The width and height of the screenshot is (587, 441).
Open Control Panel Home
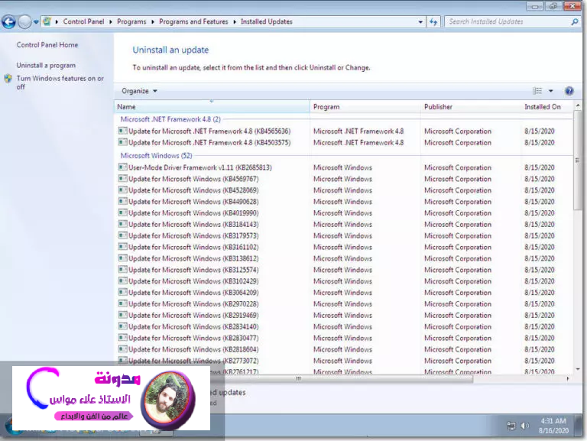pyautogui.click(x=47, y=45)
